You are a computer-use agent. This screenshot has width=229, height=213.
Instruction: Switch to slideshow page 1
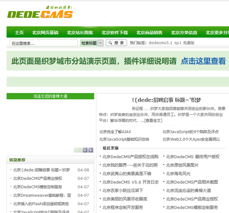(x=78, y=150)
